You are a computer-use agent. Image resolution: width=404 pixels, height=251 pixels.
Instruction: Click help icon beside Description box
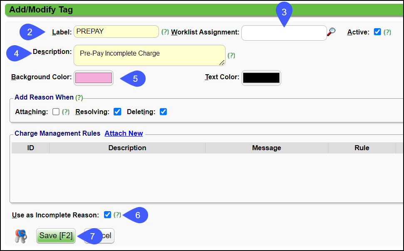click(231, 56)
